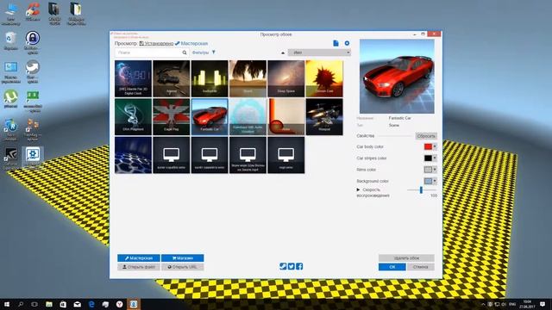This screenshot has height=310, width=552.
Task: Open Car stripes color dropdown arrow
Action: [x=435, y=158]
